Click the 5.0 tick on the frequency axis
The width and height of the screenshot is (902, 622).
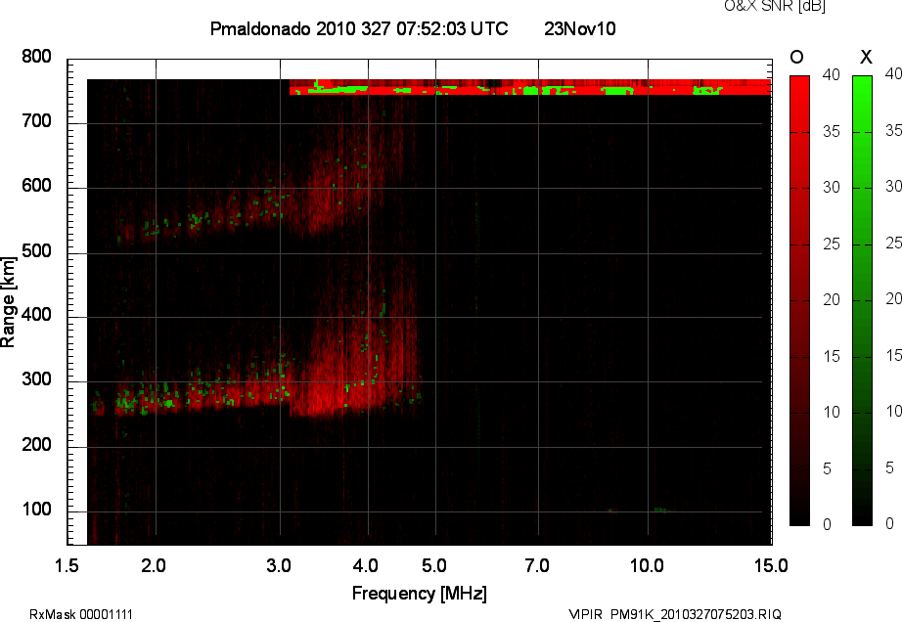[x=434, y=565]
